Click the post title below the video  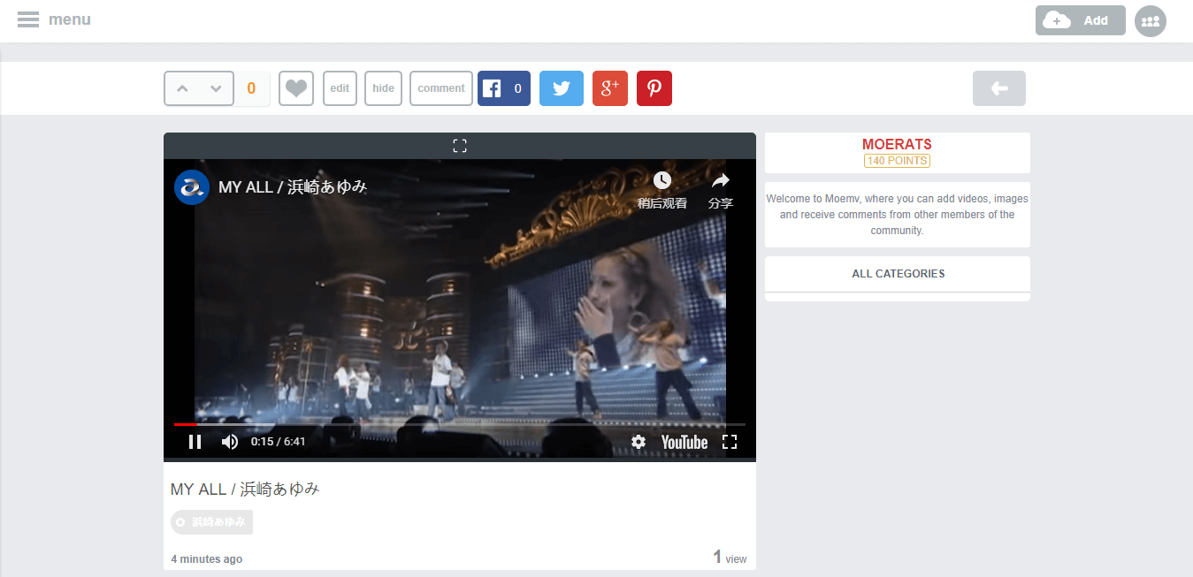click(245, 490)
